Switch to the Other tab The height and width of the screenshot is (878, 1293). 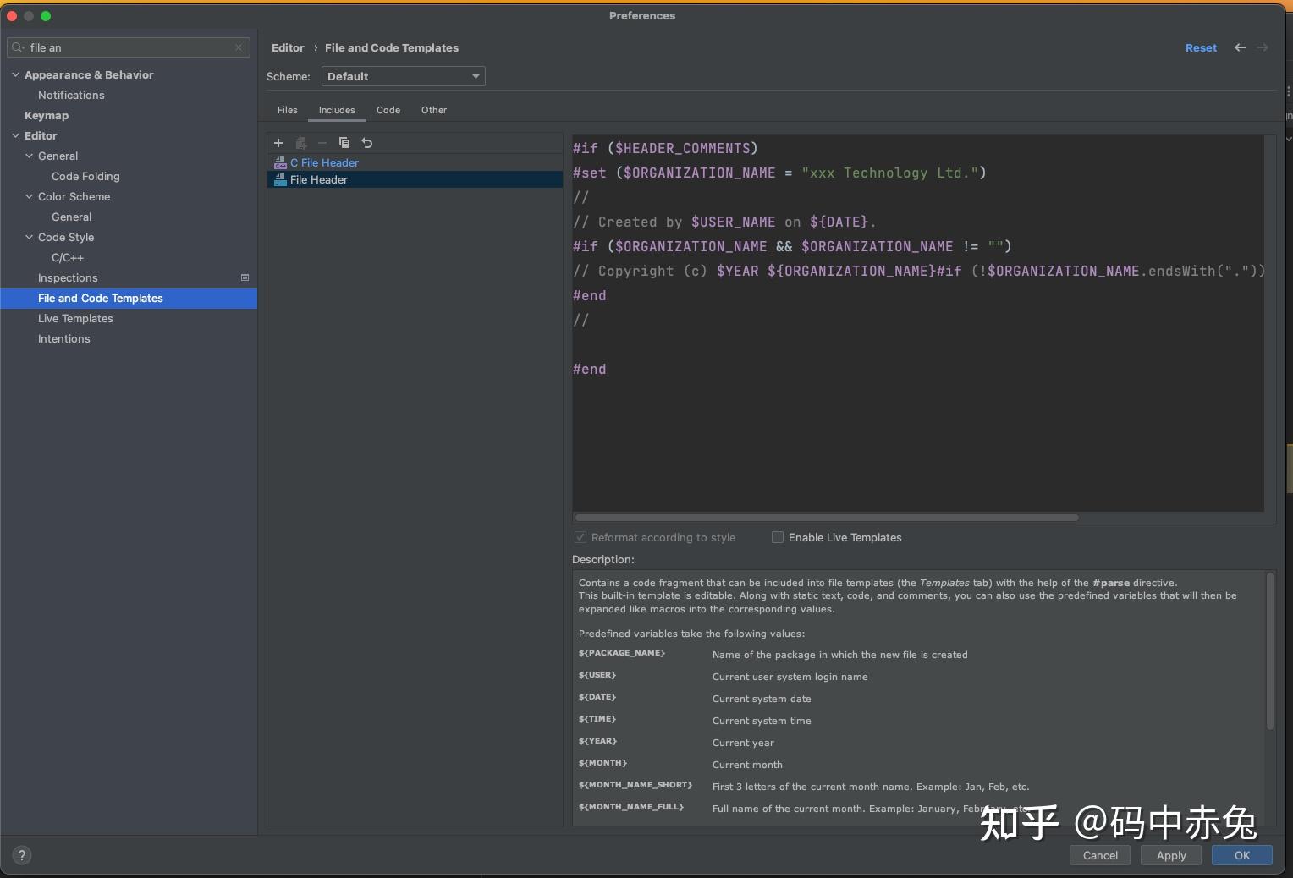click(434, 110)
